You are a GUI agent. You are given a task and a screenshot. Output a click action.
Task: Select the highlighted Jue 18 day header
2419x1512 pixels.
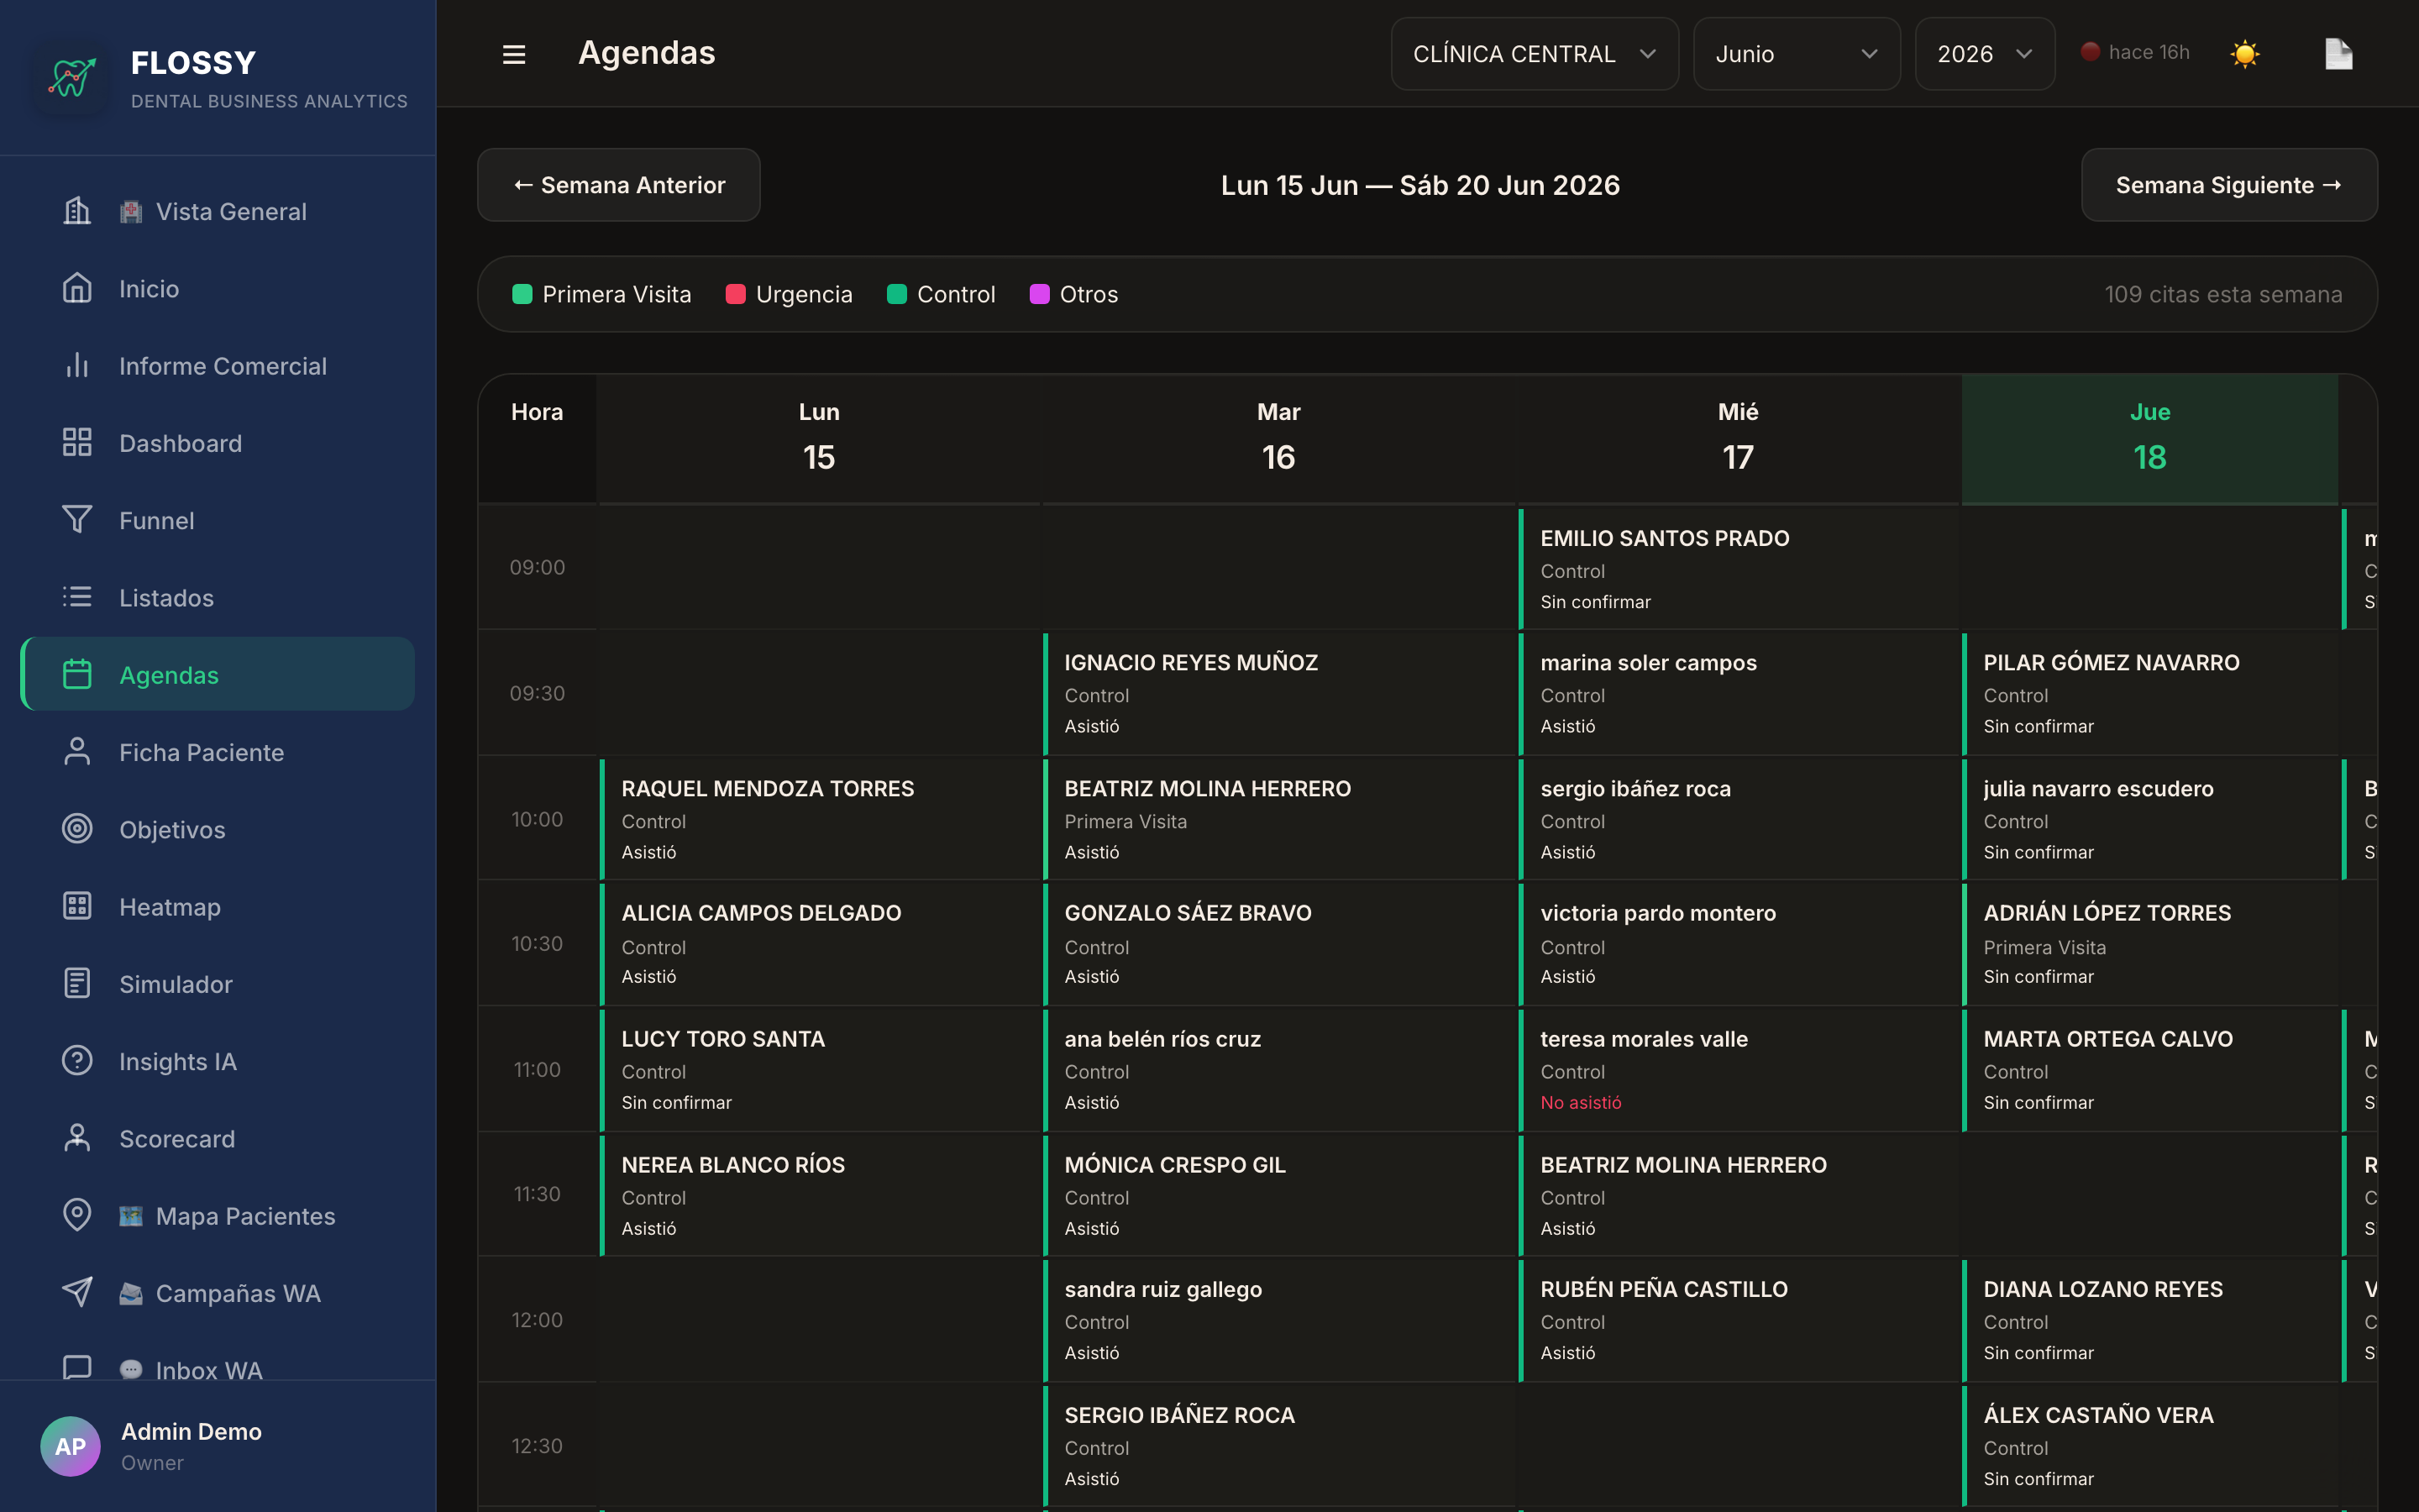pos(2149,438)
